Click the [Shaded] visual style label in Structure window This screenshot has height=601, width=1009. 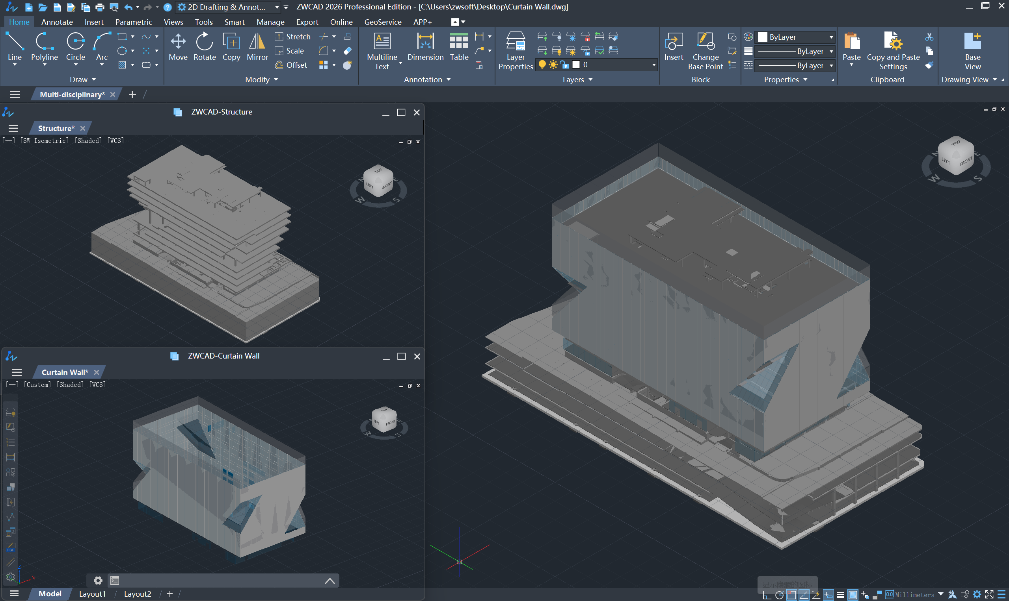[88, 141]
